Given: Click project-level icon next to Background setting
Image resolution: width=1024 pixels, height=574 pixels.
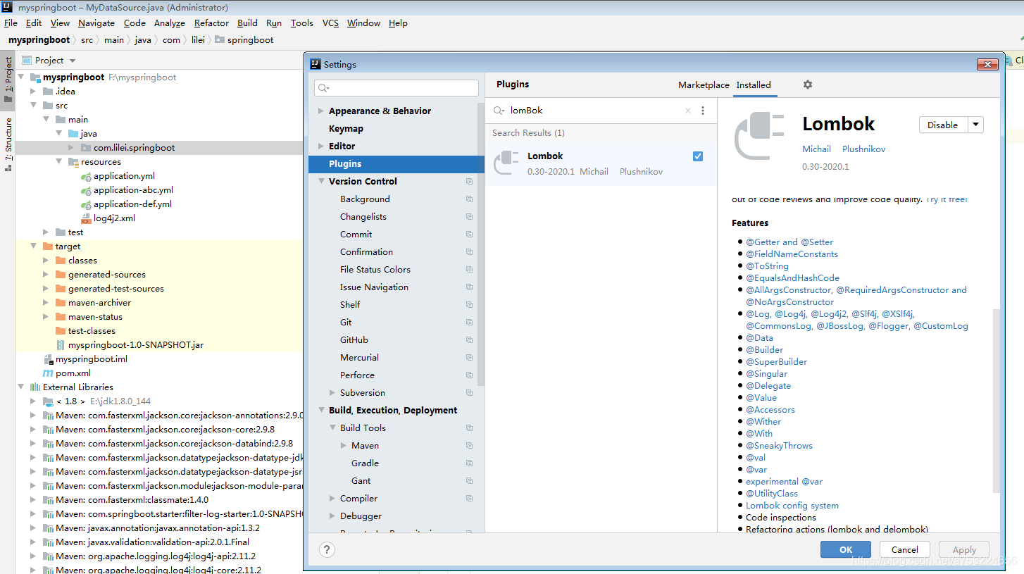Looking at the screenshot, I should click(x=469, y=199).
